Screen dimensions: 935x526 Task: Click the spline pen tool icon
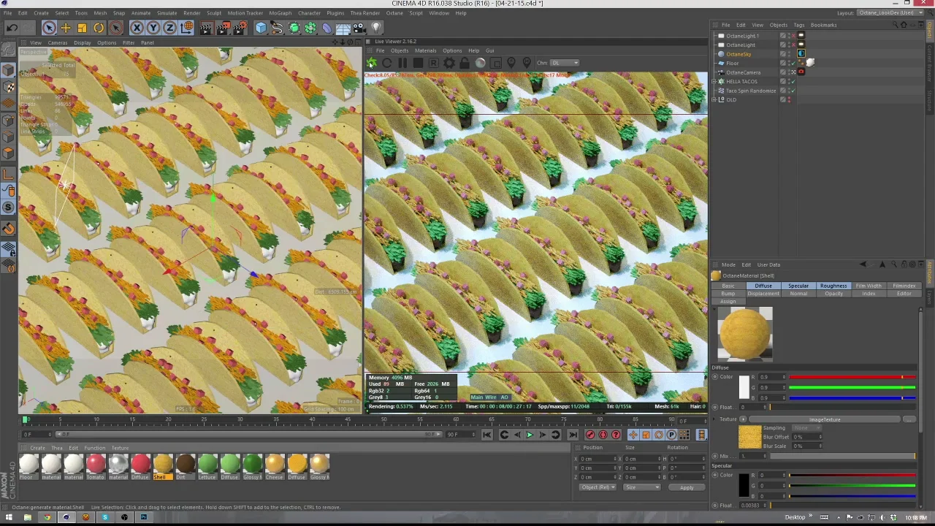[277, 28]
